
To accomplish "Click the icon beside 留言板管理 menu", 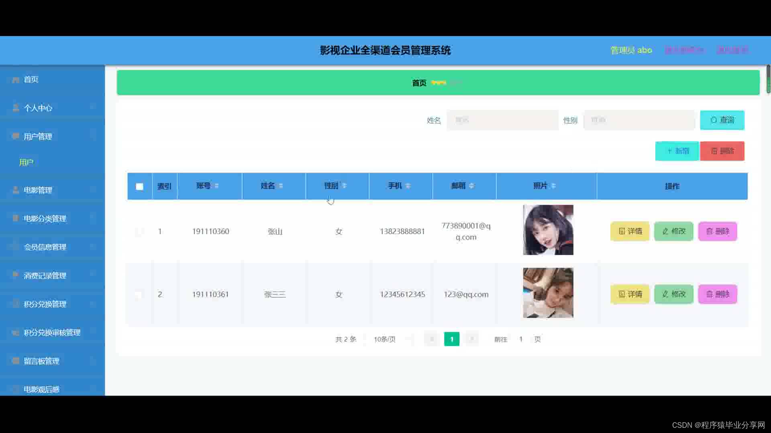I will pos(16,361).
